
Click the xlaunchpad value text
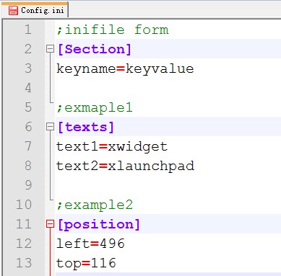[151, 166]
